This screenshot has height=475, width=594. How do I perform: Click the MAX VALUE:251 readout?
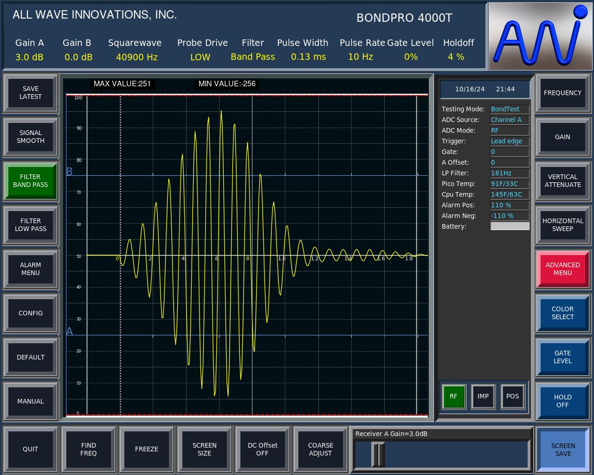[x=123, y=84]
